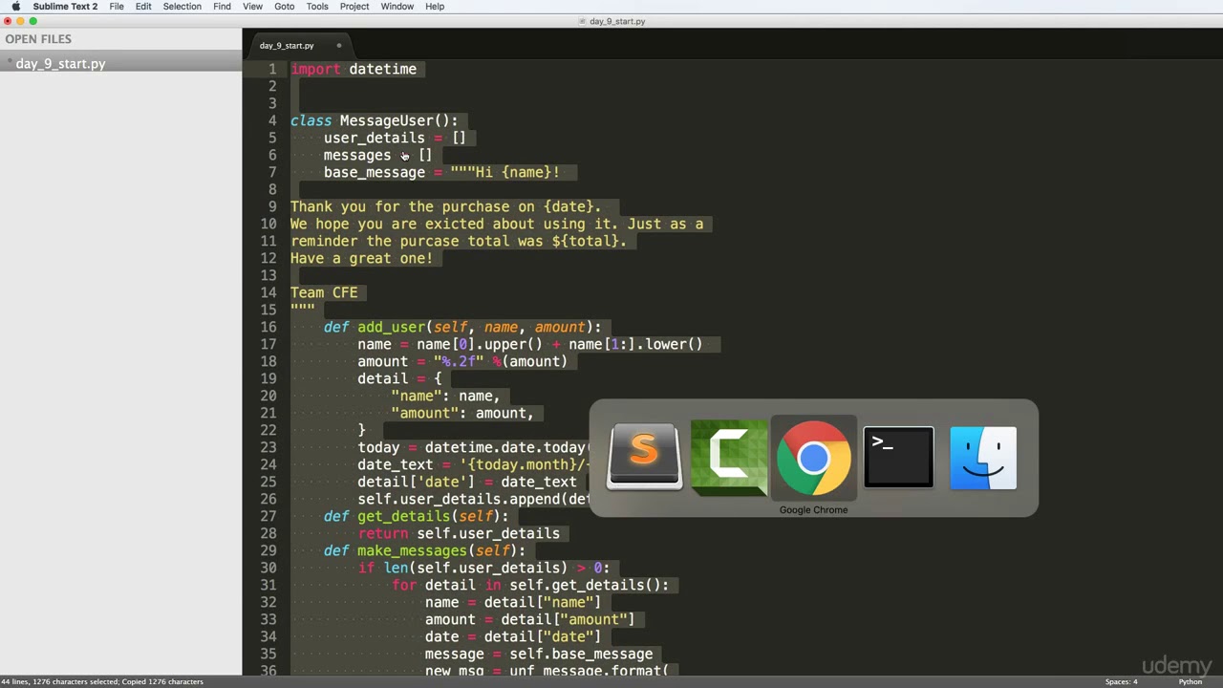
Task: Open the Help menu
Action: click(435, 7)
